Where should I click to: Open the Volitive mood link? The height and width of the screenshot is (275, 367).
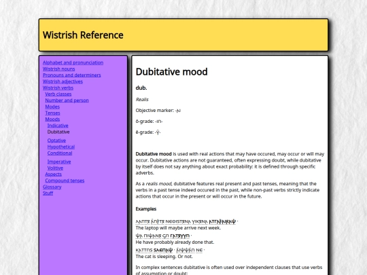[x=55, y=168]
